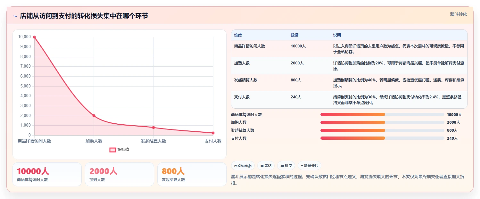Click the 240人 label beside the progress bar
This screenshot has height=199, width=480.
pyautogui.click(x=452, y=138)
